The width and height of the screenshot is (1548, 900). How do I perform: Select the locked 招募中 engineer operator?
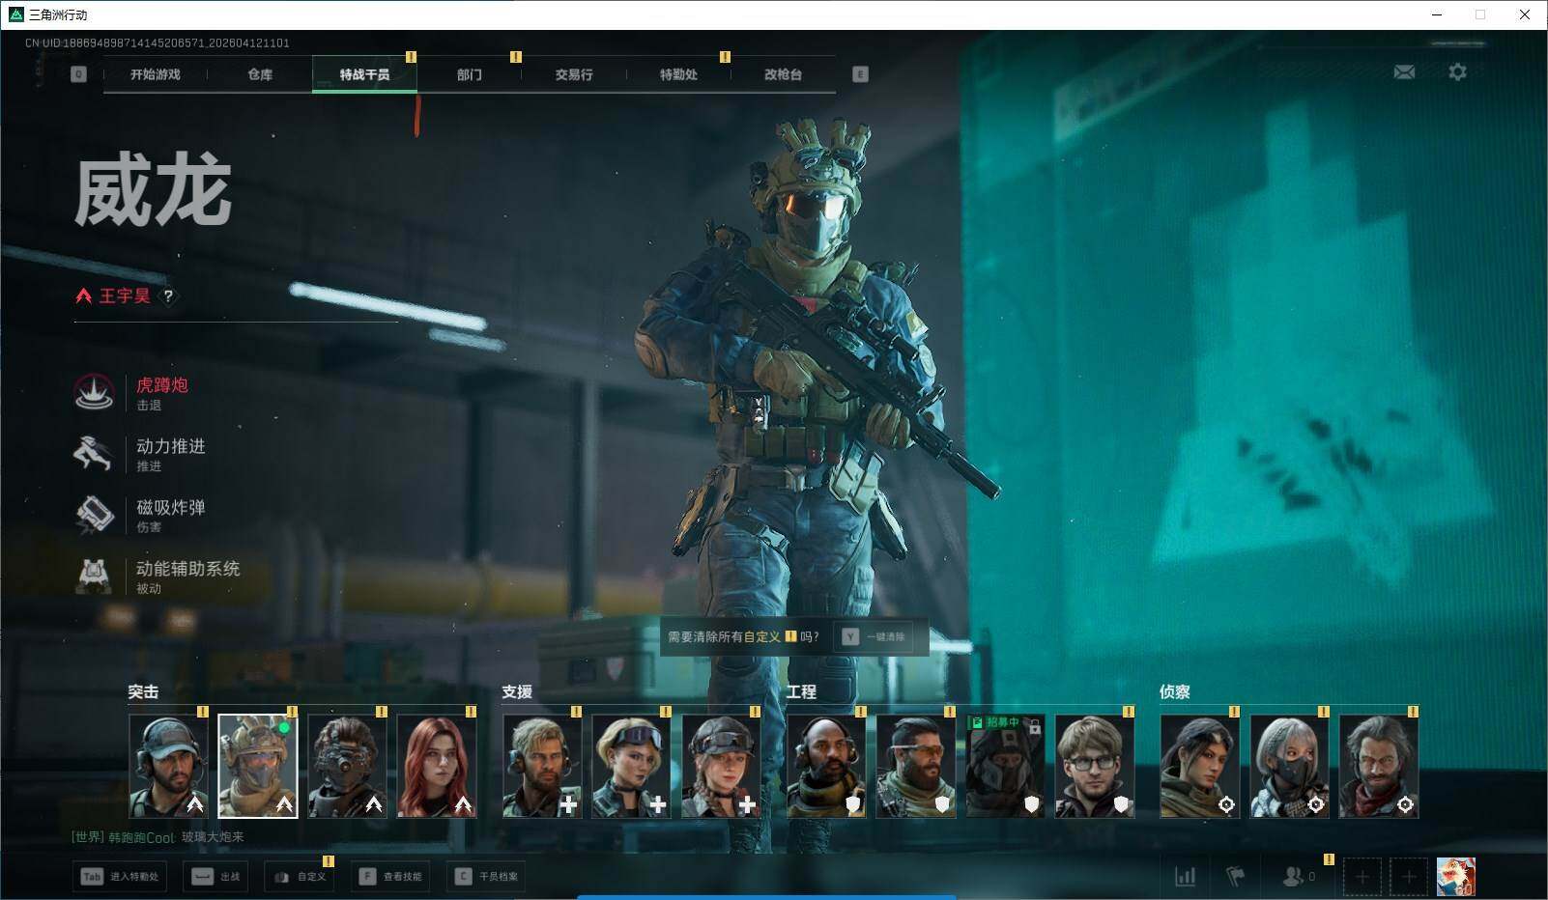pyautogui.click(x=1005, y=767)
